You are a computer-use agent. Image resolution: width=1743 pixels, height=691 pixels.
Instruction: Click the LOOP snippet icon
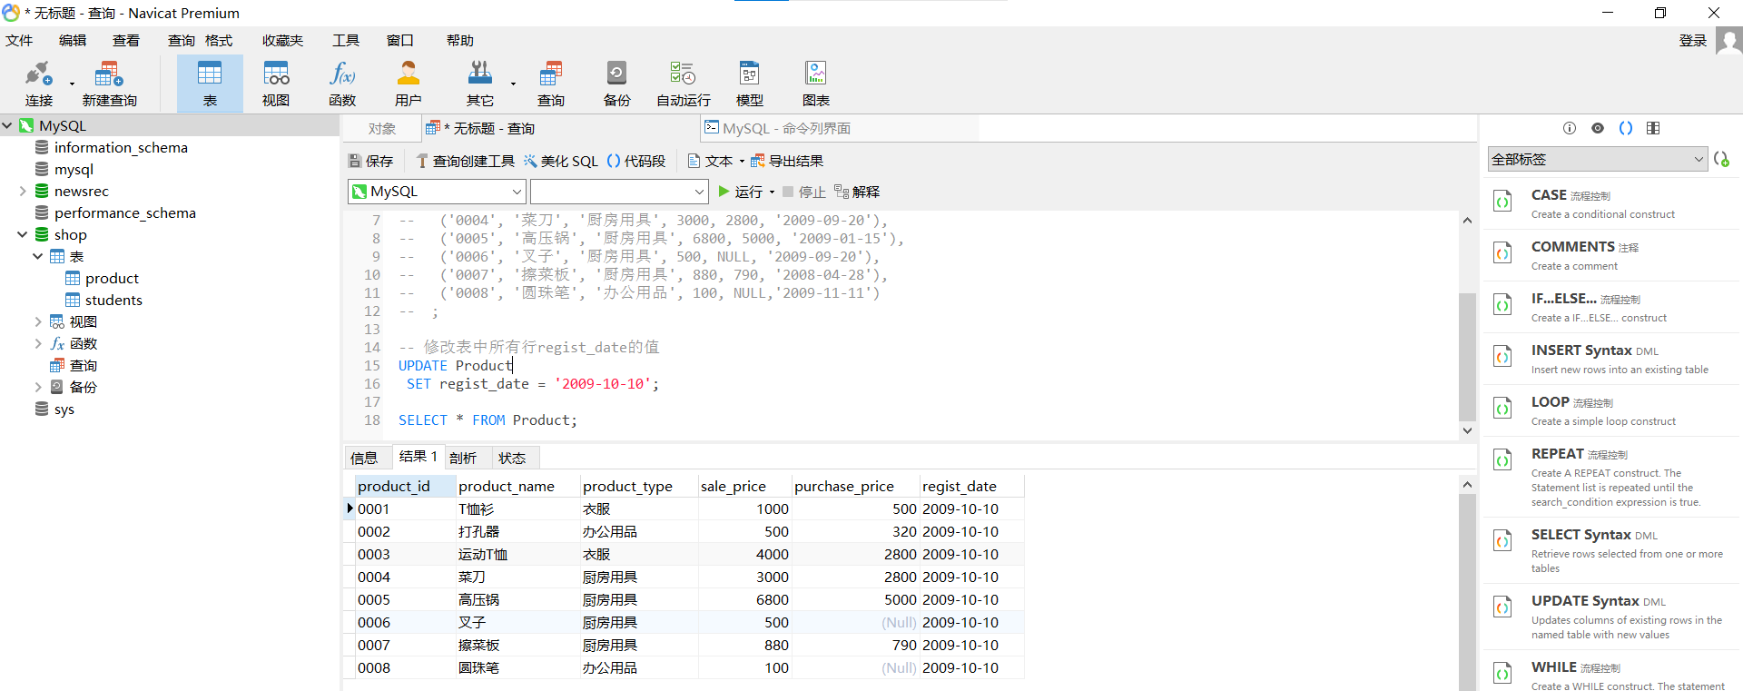coord(1503,409)
